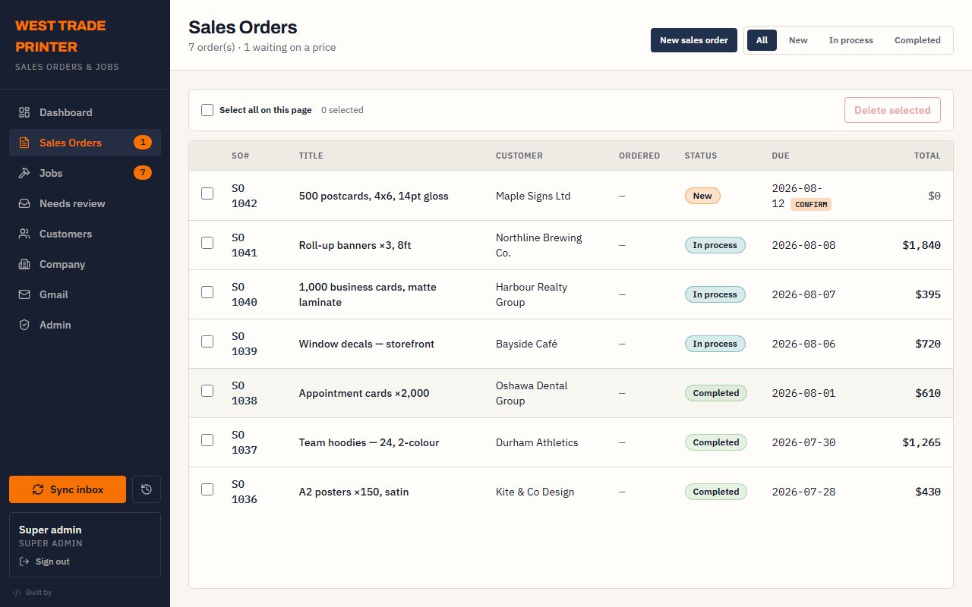Click customer name Durham Athletics
This screenshot has height=607, width=972.
click(x=537, y=442)
